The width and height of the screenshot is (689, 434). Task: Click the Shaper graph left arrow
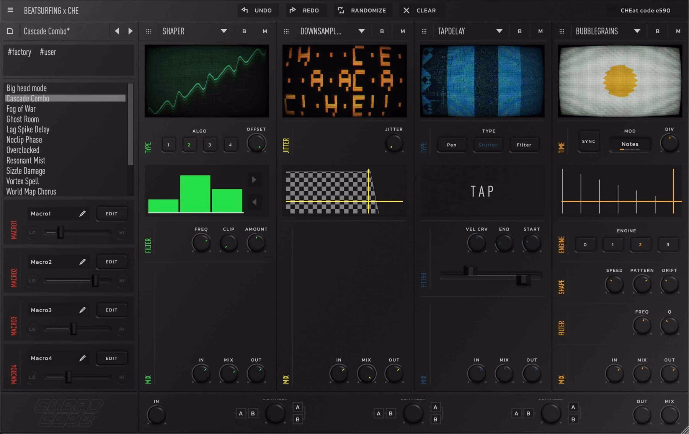(x=254, y=202)
